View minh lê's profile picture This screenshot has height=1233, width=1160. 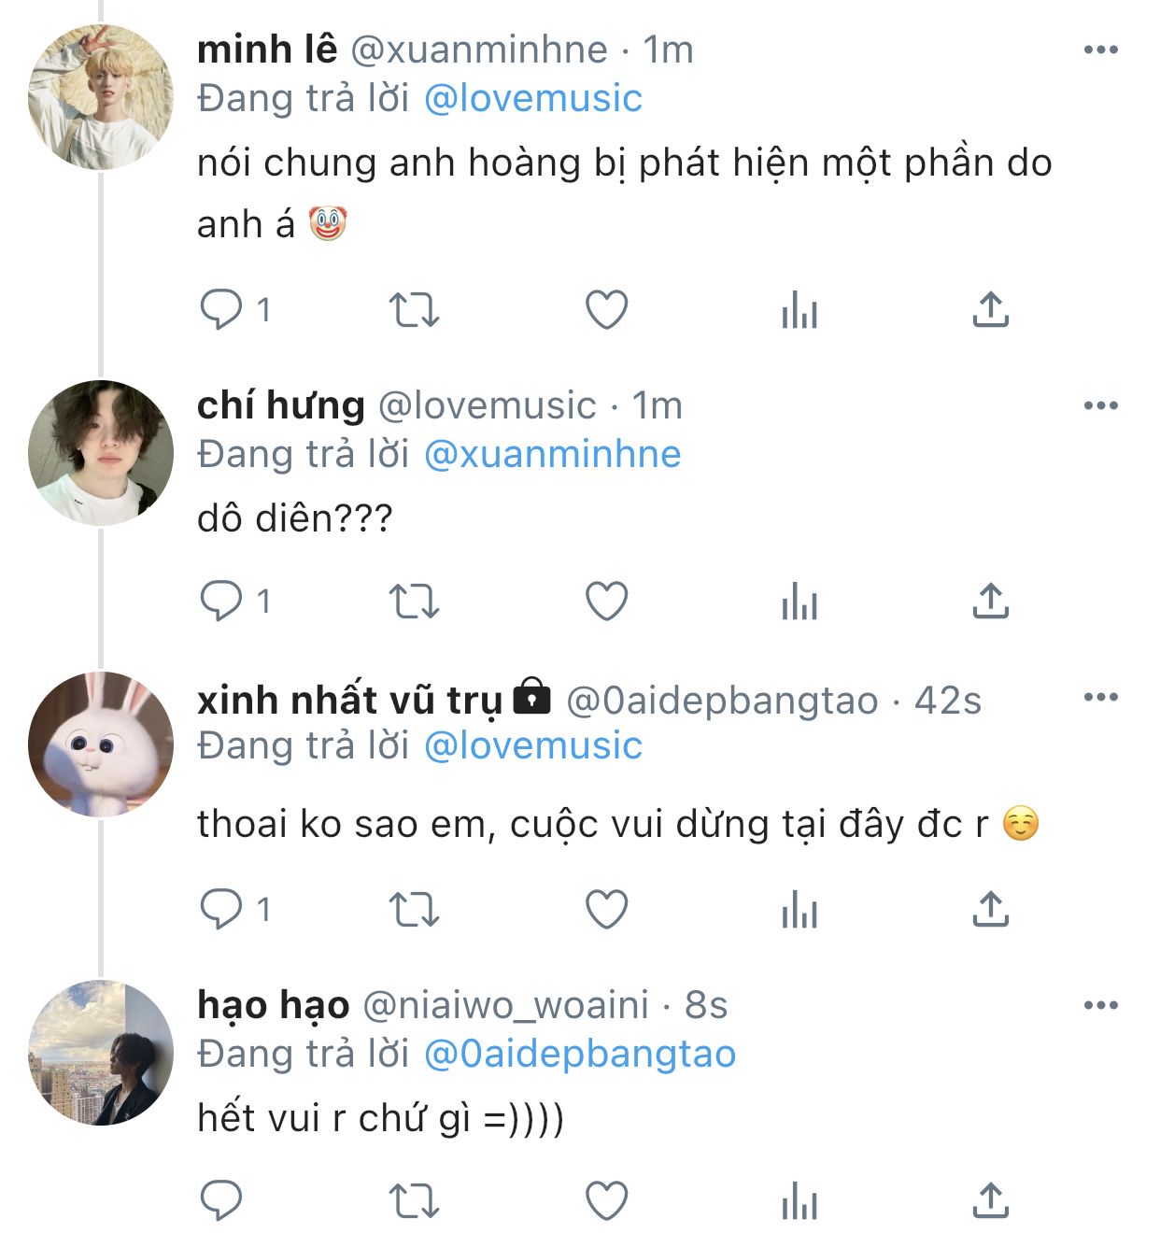[x=101, y=97]
